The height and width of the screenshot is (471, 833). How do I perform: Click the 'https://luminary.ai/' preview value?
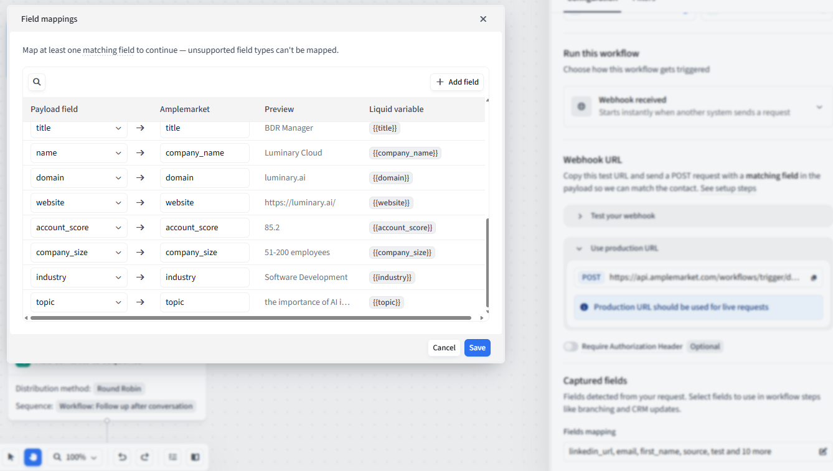[x=300, y=203]
